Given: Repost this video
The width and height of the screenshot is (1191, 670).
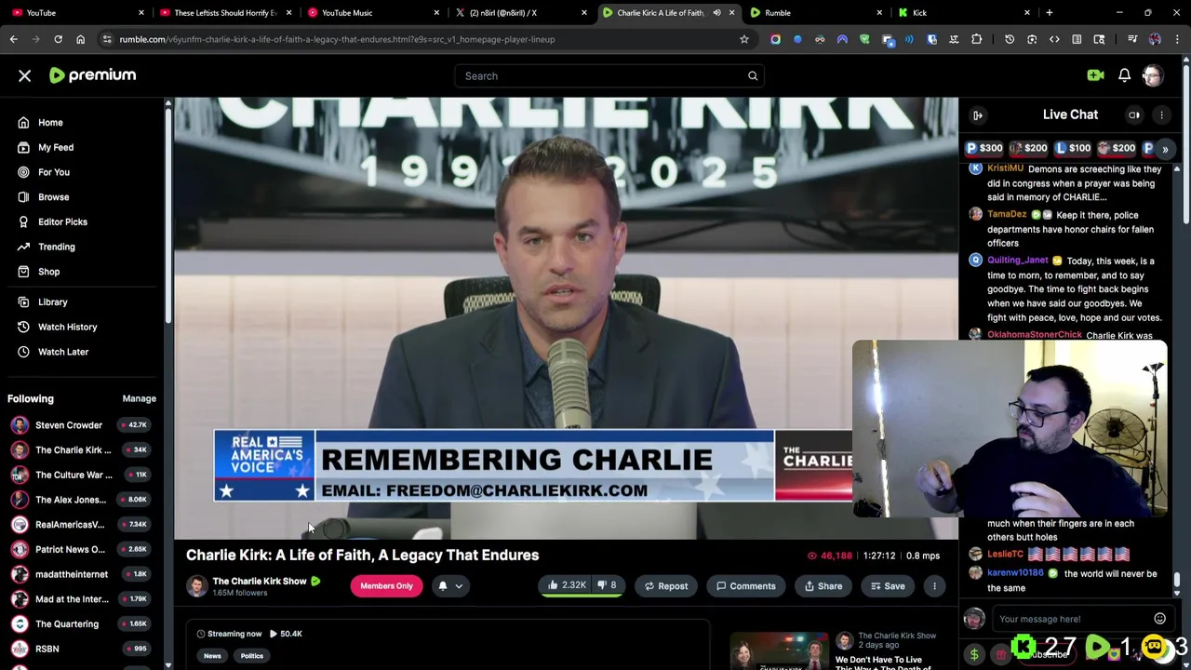Looking at the screenshot, I should (x=666, y=586).
